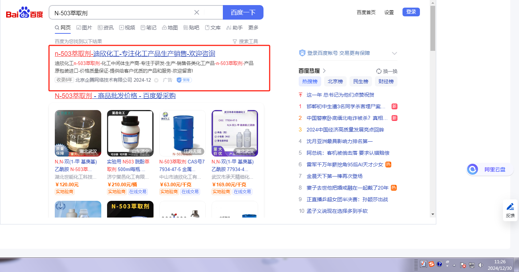
Task: Show hidden tray icons arrow
Action: coord(454,265)
